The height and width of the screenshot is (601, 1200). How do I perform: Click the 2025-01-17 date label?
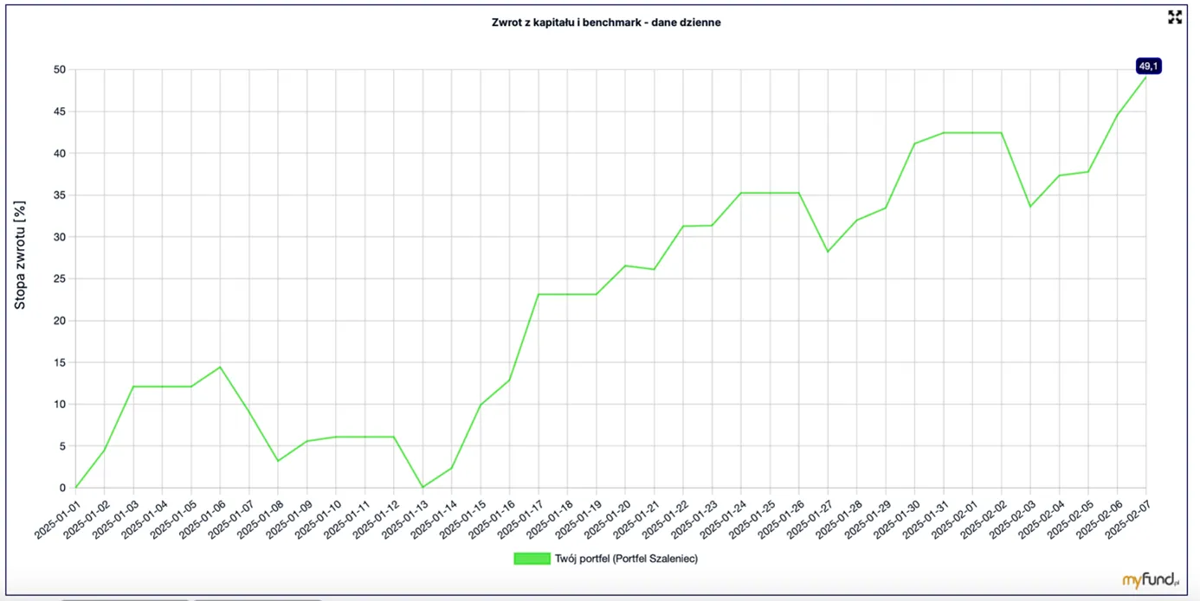point(520,519)
